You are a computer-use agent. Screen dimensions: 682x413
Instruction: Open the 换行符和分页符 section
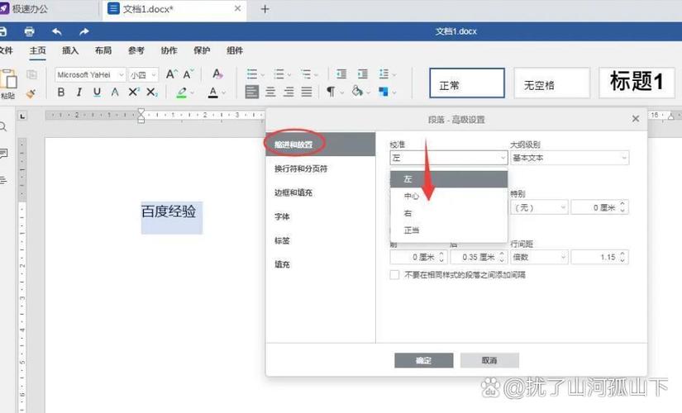(321, 169)
